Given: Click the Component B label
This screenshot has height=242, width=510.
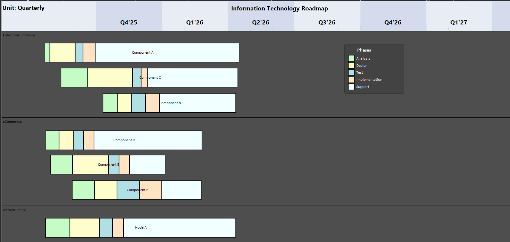Looking at the screenshot, I should click(x=170, y=103).
